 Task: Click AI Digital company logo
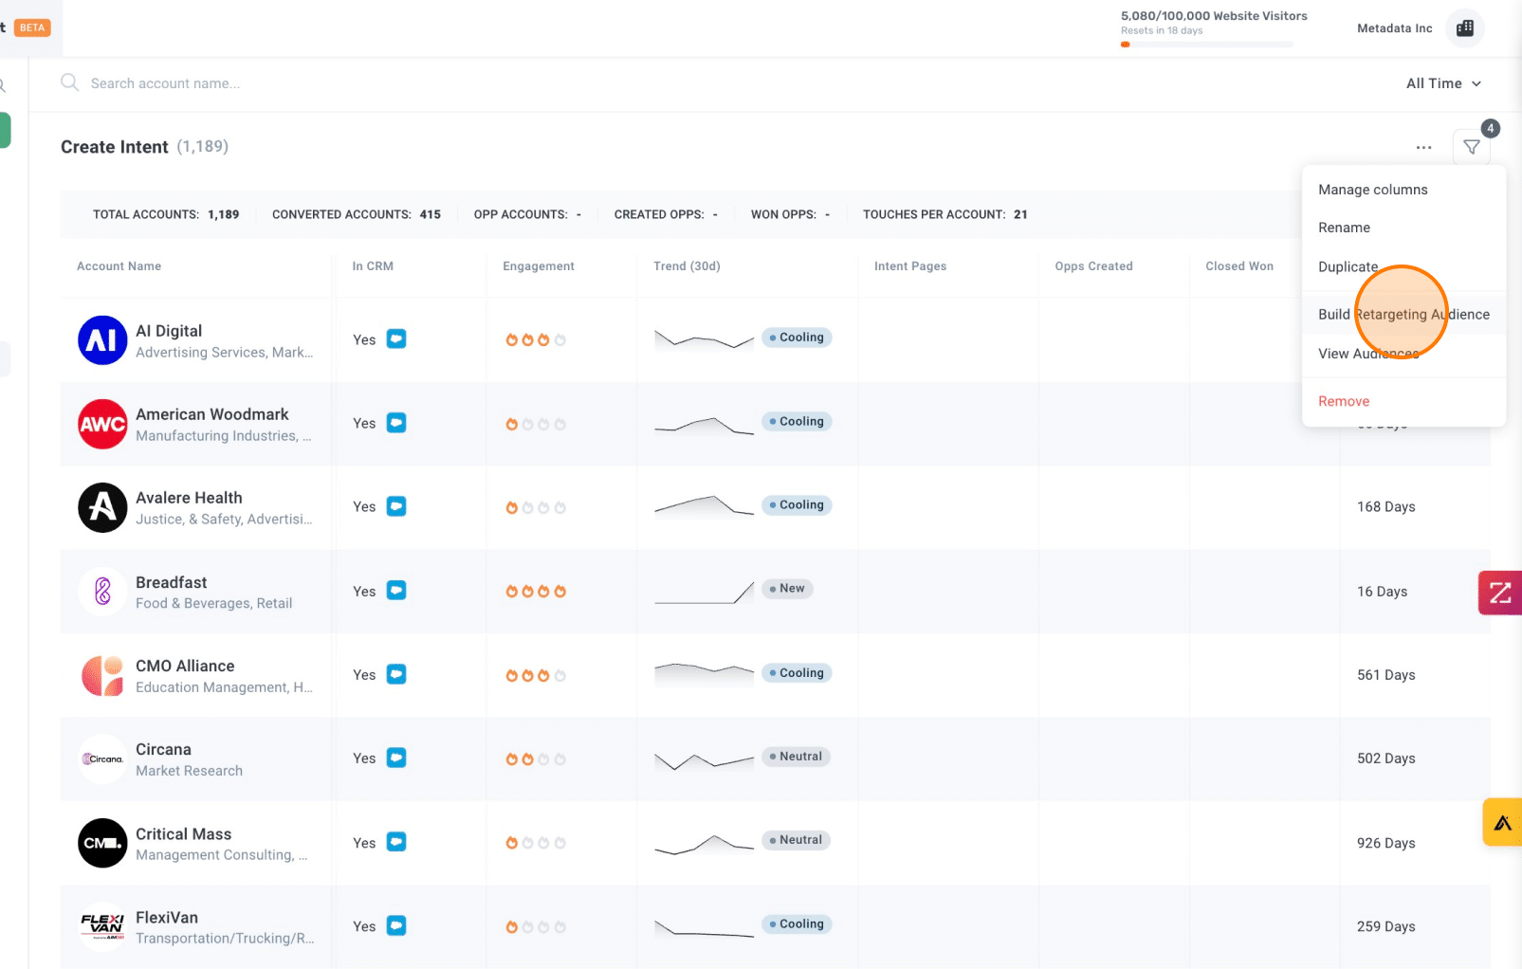point(102,340)
